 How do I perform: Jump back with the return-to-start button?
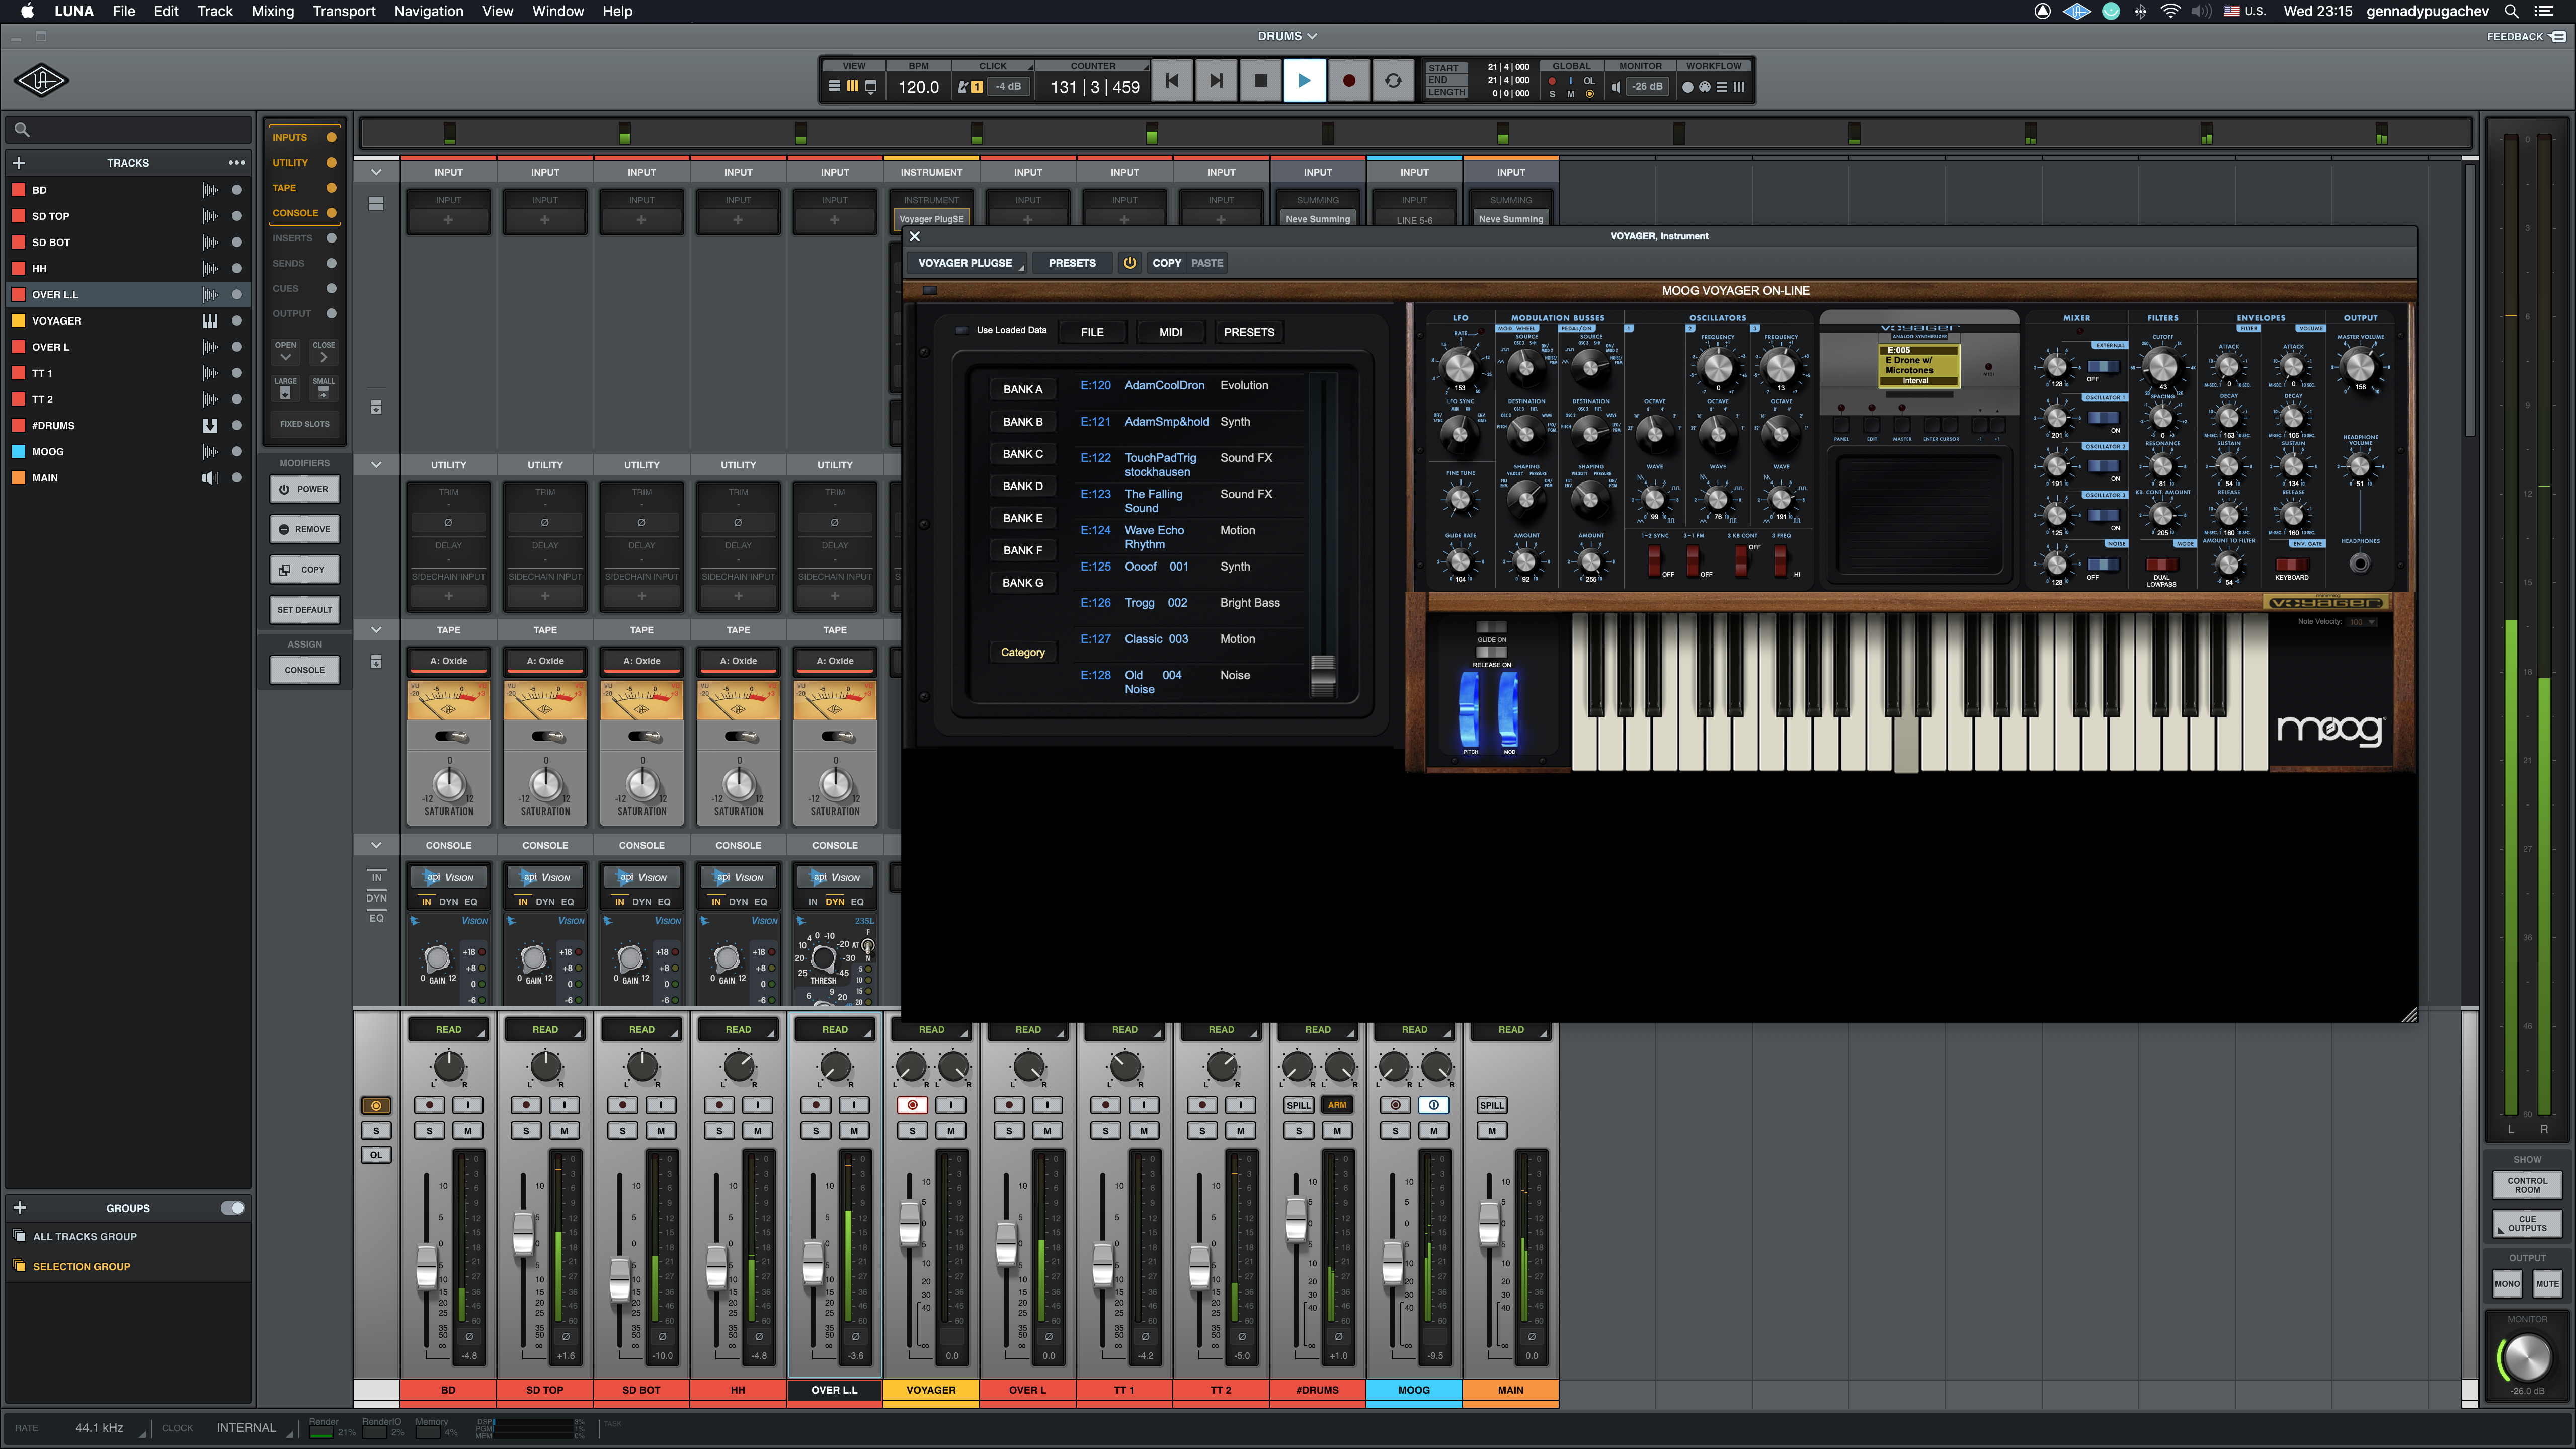pos(1172,81)
